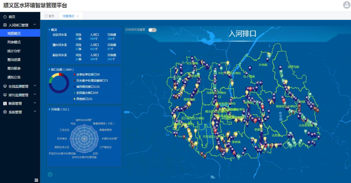
Task: Click the gear icon beside 系统管理
Action: coord(5,112)
